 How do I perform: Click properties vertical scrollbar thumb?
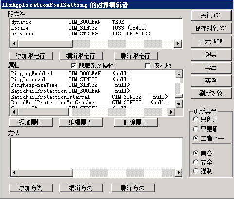point(179,96)
